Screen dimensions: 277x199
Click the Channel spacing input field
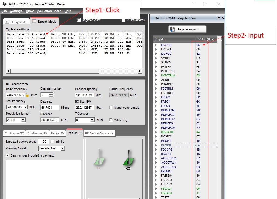click(84, 95)
